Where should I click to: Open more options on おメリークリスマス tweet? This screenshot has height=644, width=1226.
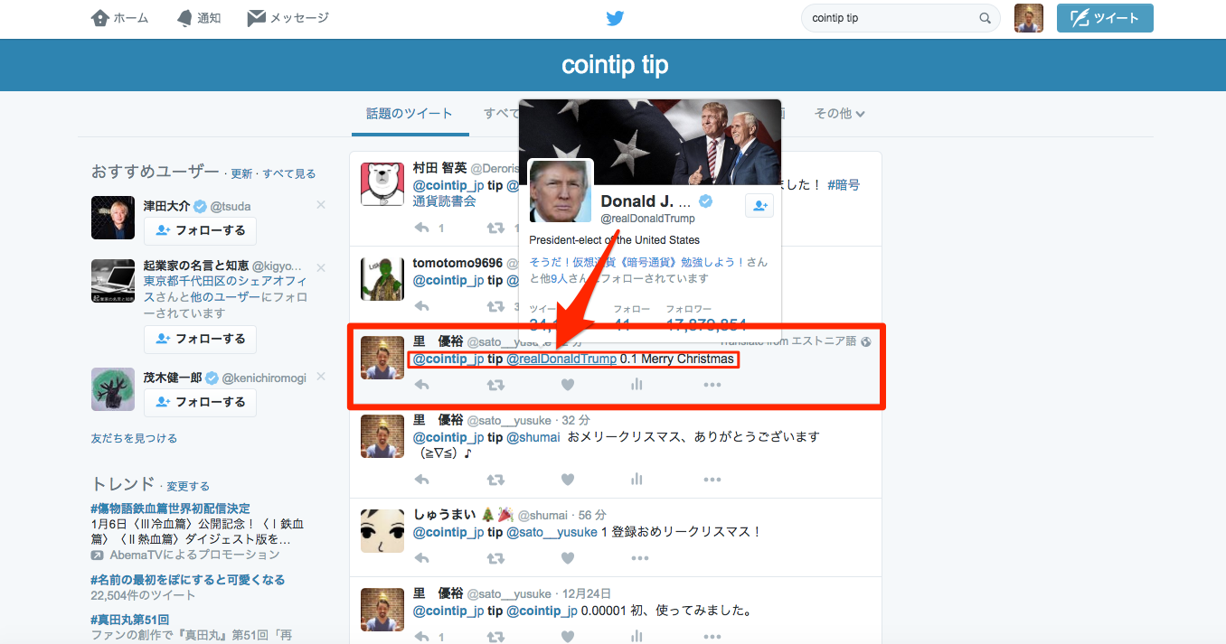click(x=712, y=480)
